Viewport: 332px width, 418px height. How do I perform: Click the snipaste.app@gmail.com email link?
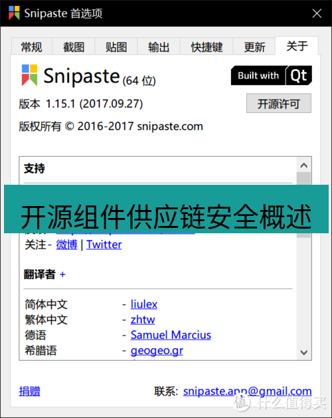tap(247, 391)
